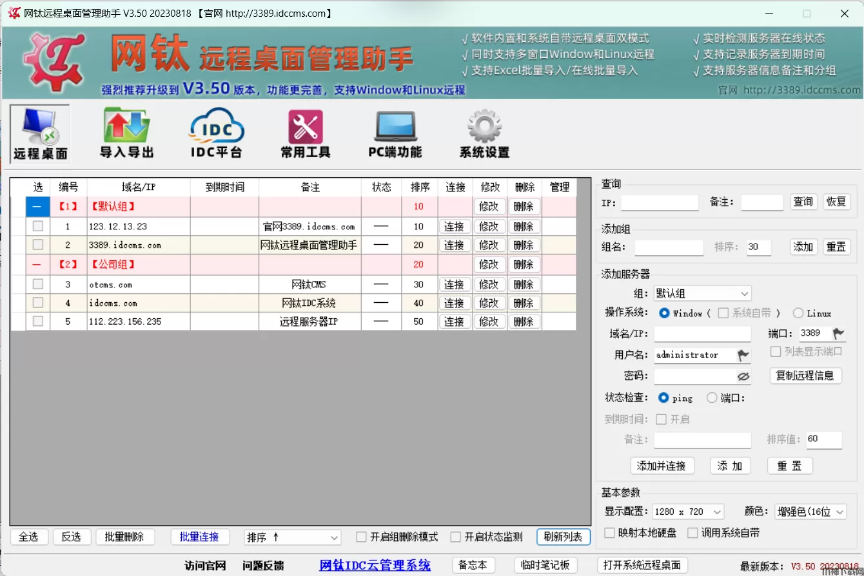
Task: Open the 导入导出 import/export section
Action: click(x=126, y=133)
